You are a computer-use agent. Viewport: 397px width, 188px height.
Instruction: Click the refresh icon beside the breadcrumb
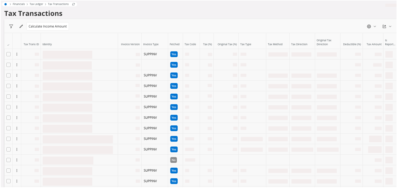(73, 4)
